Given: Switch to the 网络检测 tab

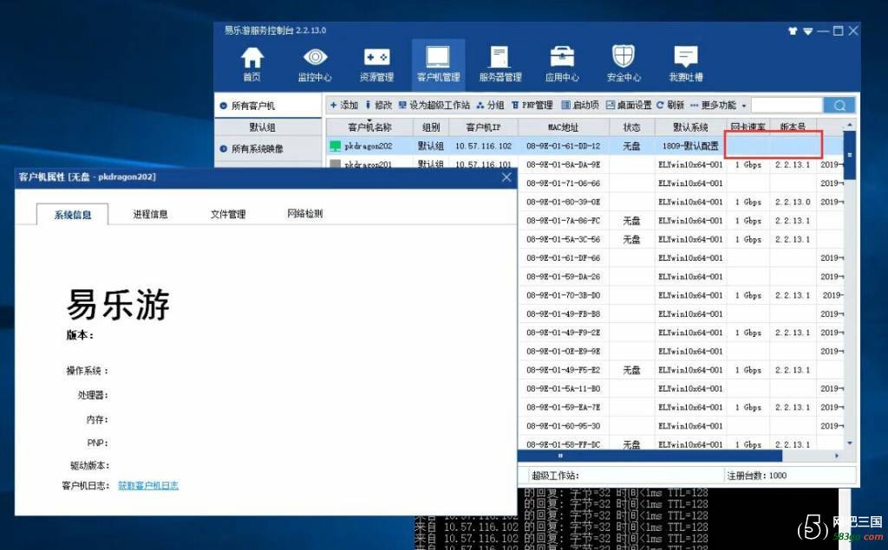Looking at the screenshot, I should (304, 213).
